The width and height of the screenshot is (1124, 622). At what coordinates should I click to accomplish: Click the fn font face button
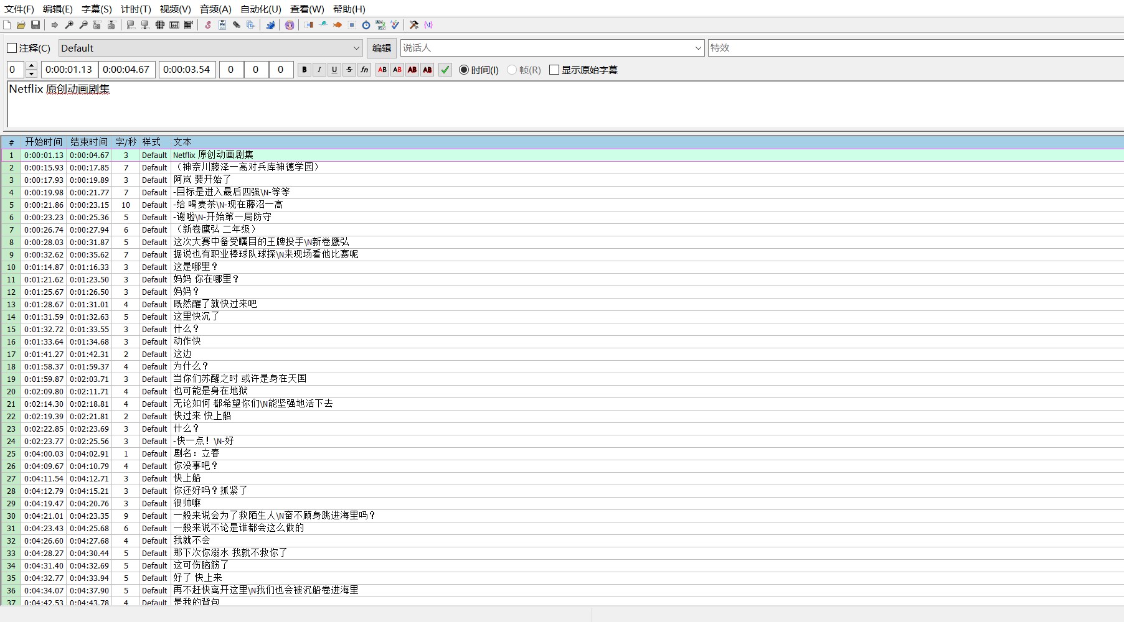pyautogui.click(x=364, y=70)
